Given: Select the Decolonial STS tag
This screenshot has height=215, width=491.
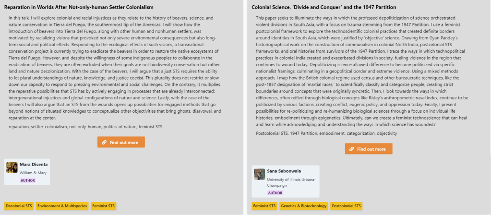Looking at the screenshot, I should (19, 206).
